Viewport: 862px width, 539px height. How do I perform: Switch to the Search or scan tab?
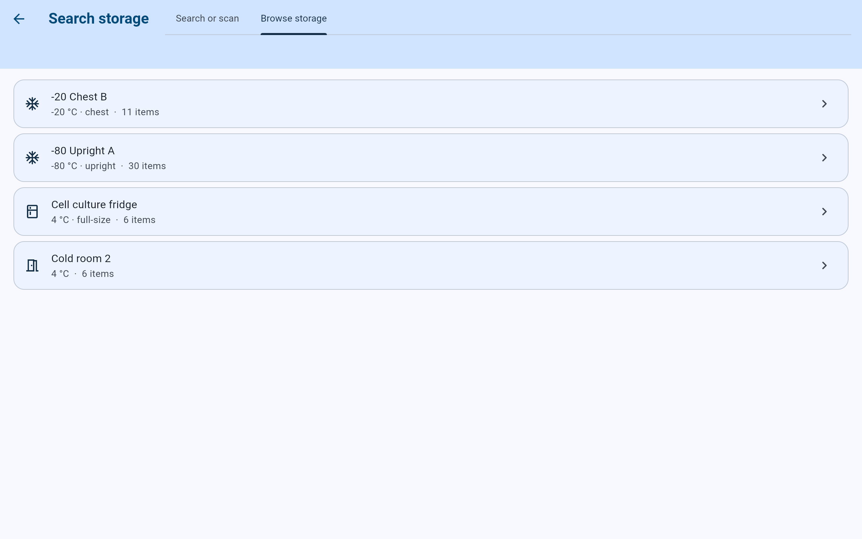coord(207,19)
